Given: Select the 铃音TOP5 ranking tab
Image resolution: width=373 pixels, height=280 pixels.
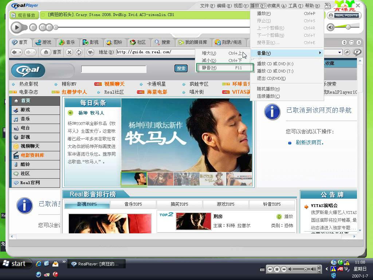Looking at the screenshot, I should 272,204.
